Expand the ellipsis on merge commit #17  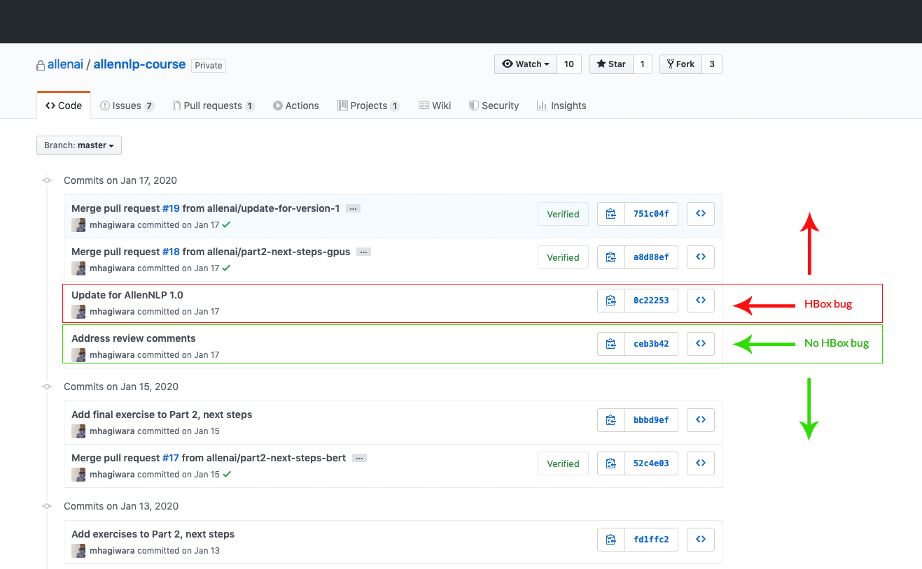359,458
